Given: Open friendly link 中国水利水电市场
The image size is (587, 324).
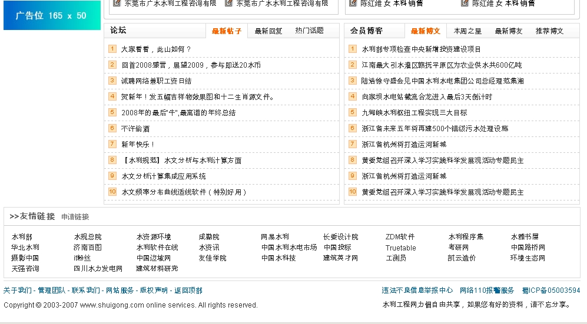Looking at the screenshot, I should [x=289, y=248].
